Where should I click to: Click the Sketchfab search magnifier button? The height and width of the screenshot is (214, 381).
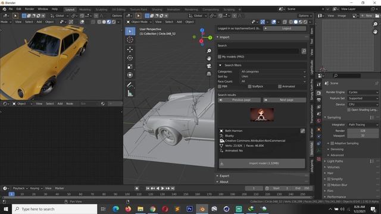pyautogui.click(x=304, y=51)
